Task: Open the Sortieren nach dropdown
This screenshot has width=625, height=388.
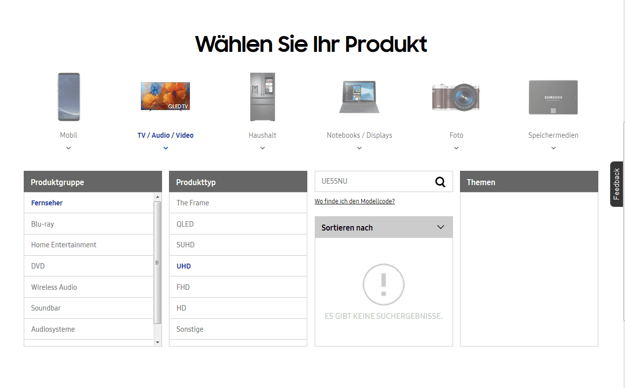Action: (x=384, y=227)
